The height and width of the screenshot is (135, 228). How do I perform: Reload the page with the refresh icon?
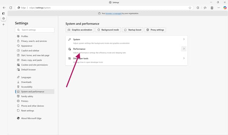coord(11,8)
